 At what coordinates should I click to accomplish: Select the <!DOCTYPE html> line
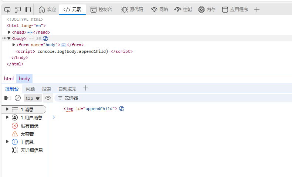(x=25, y=19)
